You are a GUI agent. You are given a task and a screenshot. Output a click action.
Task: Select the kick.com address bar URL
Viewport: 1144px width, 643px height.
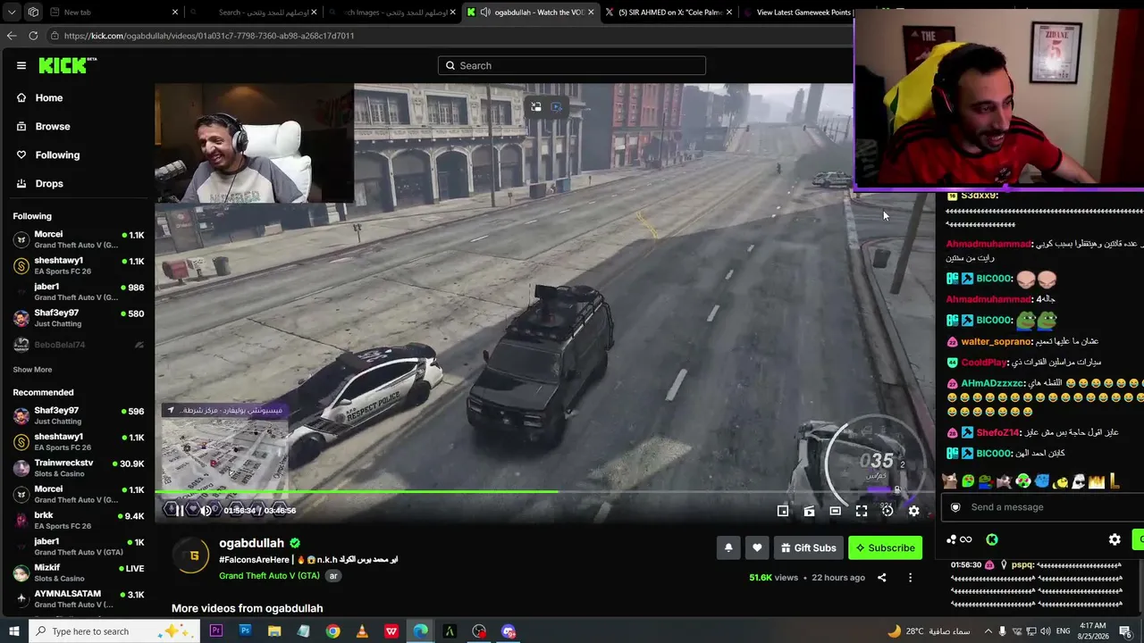(x=209, y=36)
